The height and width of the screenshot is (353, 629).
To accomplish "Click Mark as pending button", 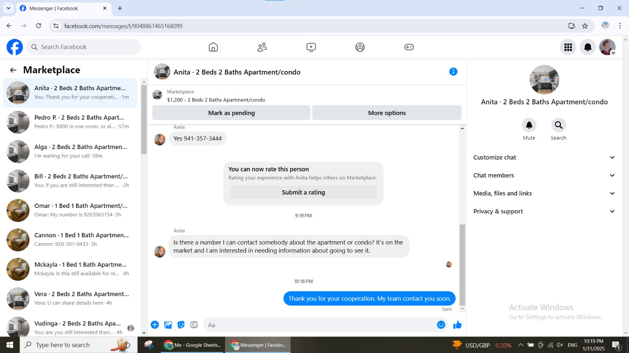I will (x=232, y=113).
